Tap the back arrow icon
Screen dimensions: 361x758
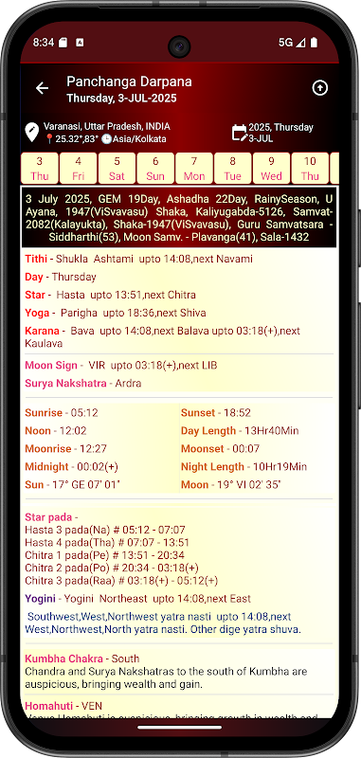(43, 88)
